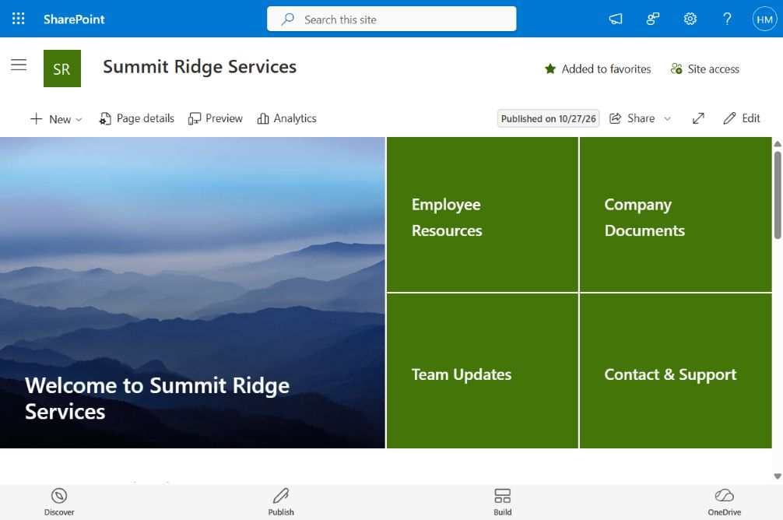Open the Team Updates tile
Image resolution: width=783 pixels, height=520 pixels.
point(483,371)
